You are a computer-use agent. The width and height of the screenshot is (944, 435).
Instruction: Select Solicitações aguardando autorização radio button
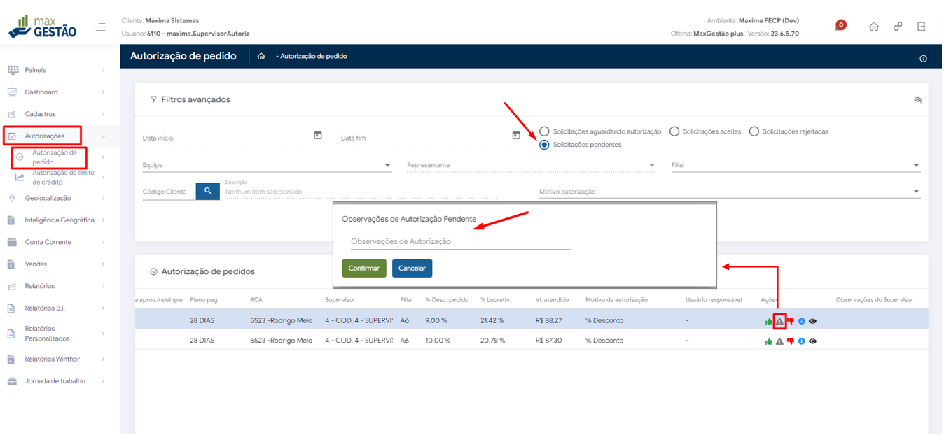point(544,131)
